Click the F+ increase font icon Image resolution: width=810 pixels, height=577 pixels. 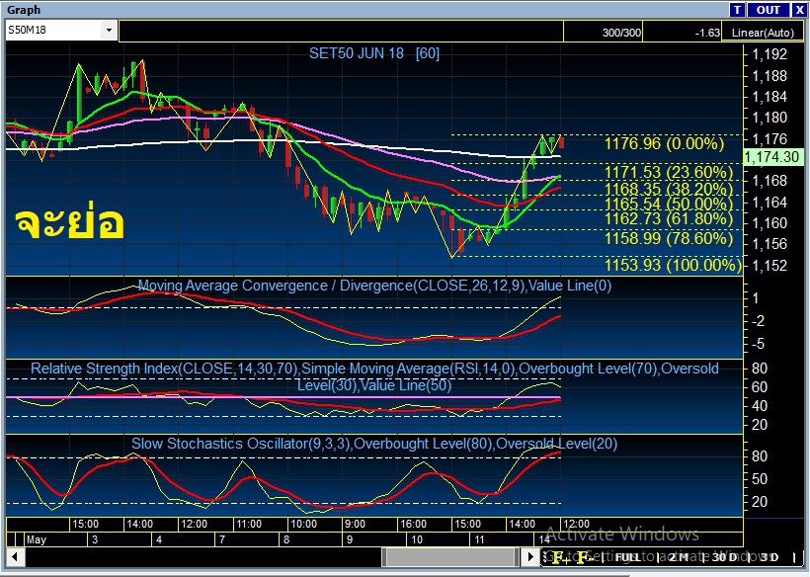pyautogui.click(x=560, y=557)
